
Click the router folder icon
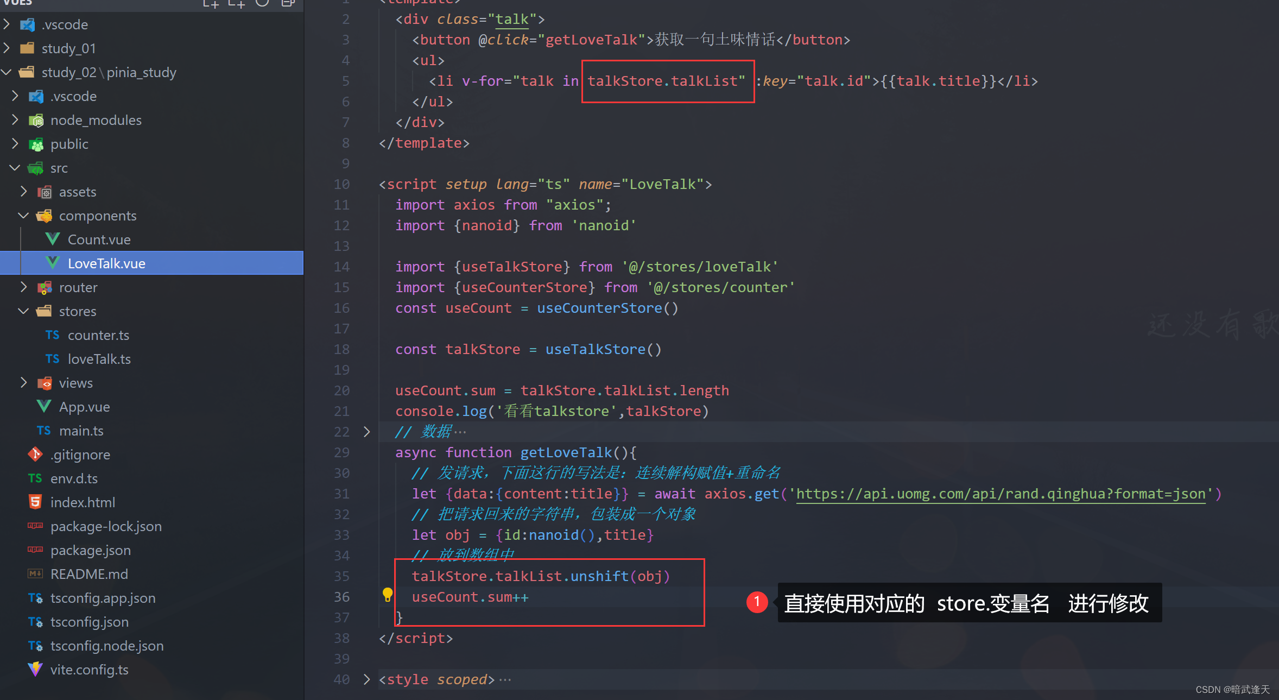(x=45, y=287)
